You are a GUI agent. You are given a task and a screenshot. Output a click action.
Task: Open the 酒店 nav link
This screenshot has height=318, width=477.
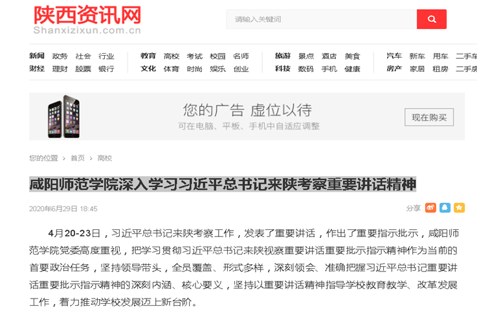(329, 56)
